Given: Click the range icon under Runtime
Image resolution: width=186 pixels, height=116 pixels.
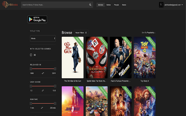Looking at the screenshot, I should [x=42, y=108].
